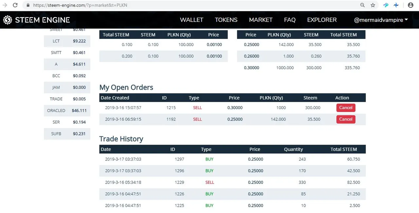The image size is (419, 213).
Task: Click open order date 2019-3-16 15:07:57
Action: click(x=123, y=108)
